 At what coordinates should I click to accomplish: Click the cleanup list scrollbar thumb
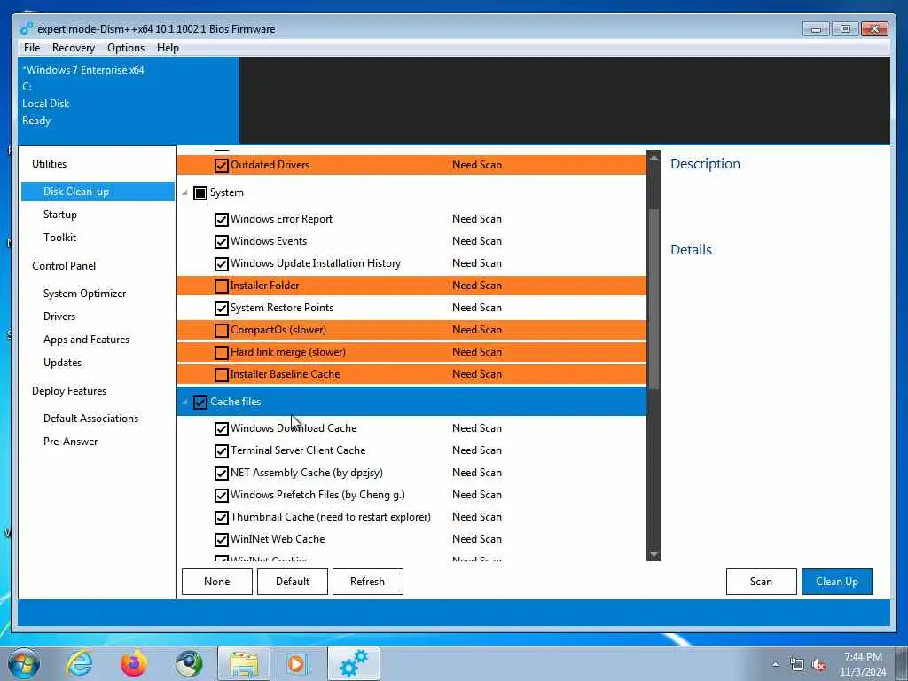pyautogui.click(x=654, y=298)
